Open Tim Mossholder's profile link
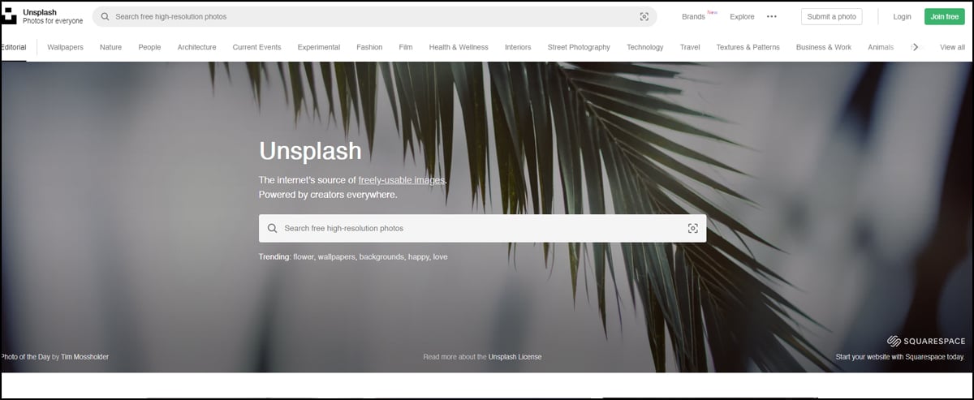 pos(85,356)
